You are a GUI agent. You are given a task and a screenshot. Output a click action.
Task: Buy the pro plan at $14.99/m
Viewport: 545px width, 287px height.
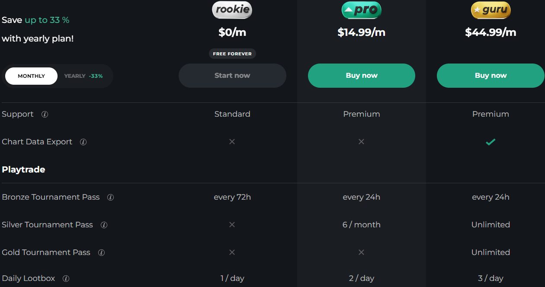point(361,76)
